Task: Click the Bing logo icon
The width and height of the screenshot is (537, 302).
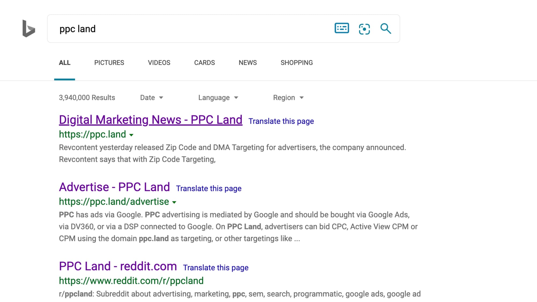Action: tap(29, 28)
